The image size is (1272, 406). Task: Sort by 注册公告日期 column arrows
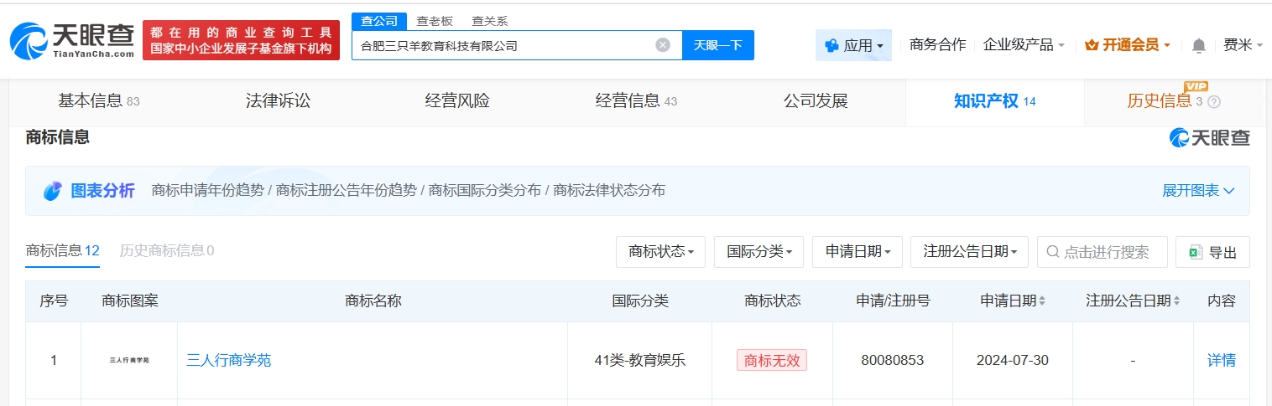[1176, 301]
